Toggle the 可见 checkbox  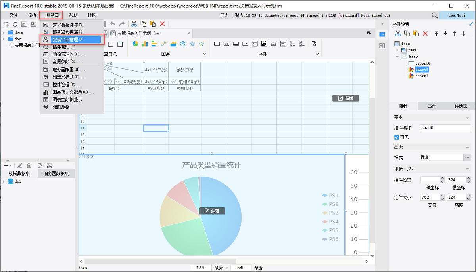tap(397, 137)
